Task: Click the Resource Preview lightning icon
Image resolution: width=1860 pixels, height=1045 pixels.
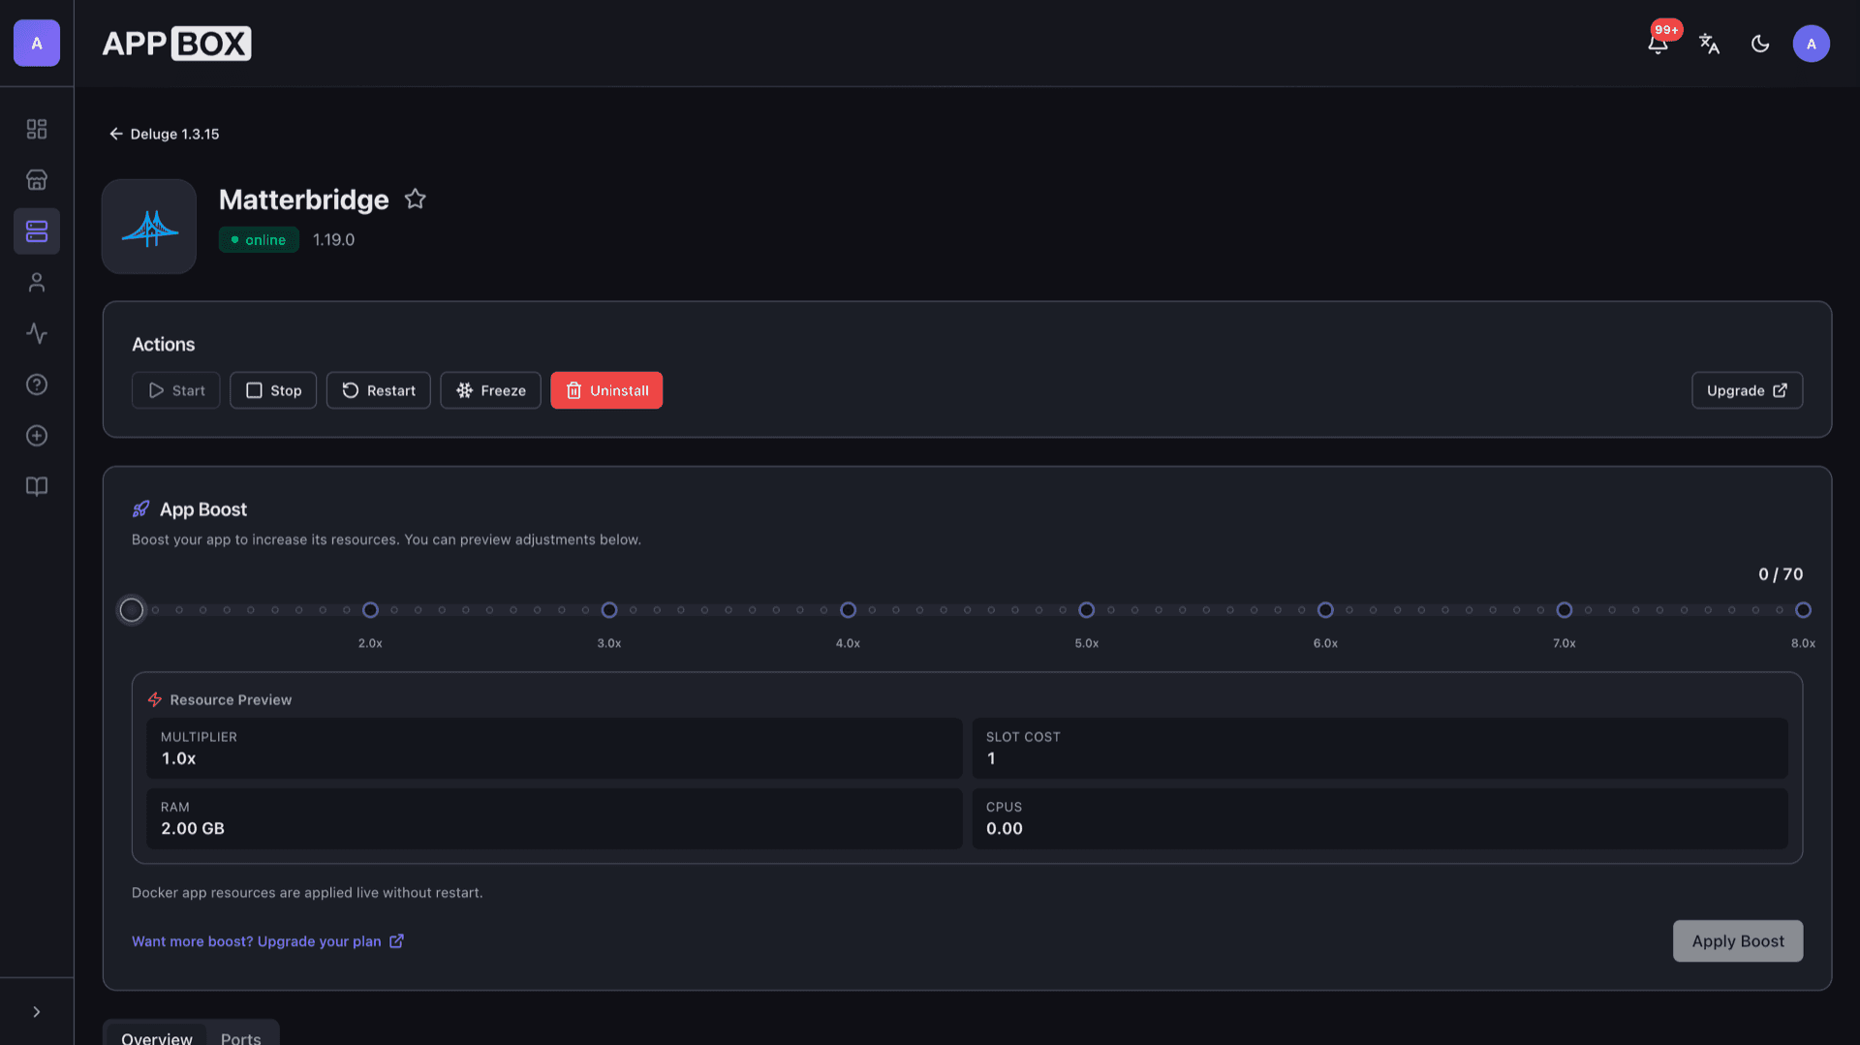Action: (155, 699)
